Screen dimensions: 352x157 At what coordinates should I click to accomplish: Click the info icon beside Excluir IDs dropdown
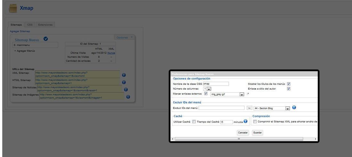pyautogui.click(x=294, y=107)
